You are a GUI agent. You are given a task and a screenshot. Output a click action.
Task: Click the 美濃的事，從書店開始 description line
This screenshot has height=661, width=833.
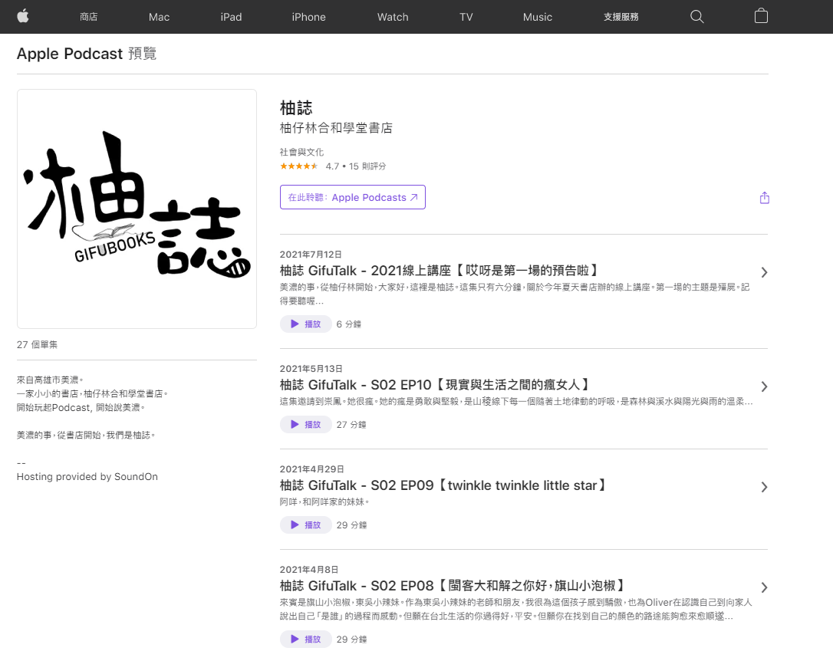(86, 435)
